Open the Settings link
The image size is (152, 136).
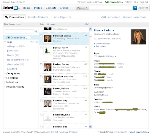click(x=128, y=2)
